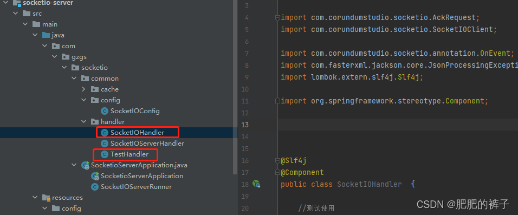Click the SocketioServerApplication.java file run icon
Viewport: 518px width, 215px height.
[x=85, y=165]
